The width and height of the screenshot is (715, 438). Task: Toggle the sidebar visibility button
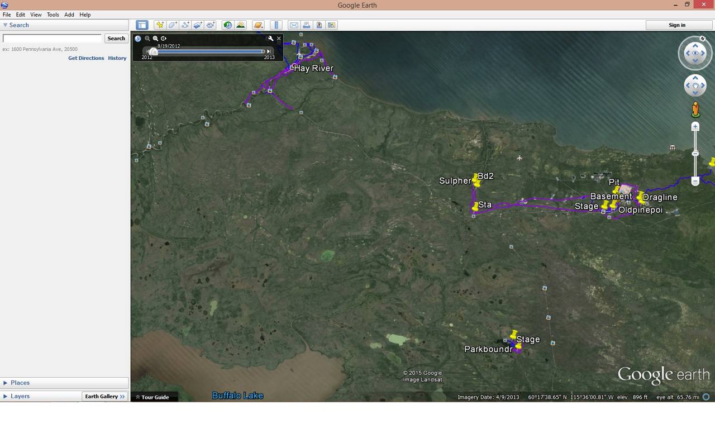coord(142,25)
